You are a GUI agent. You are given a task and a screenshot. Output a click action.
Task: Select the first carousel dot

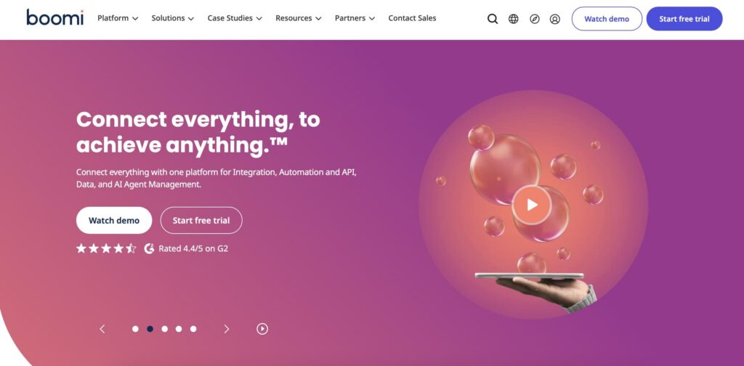click(135, 329)
